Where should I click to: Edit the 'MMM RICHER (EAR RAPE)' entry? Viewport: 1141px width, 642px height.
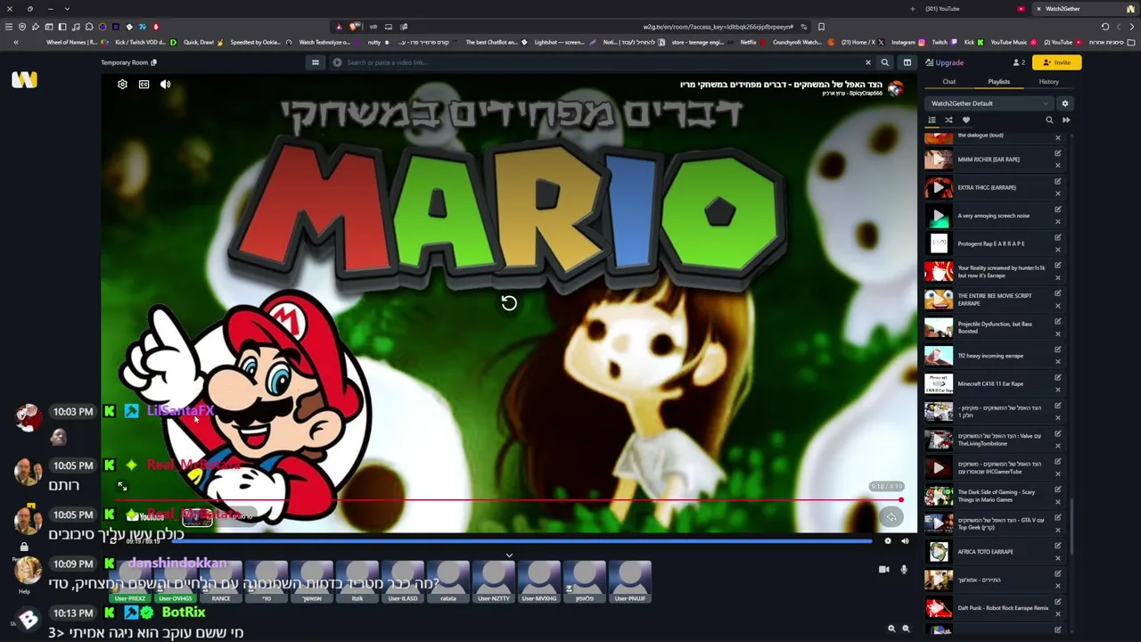[1057, 153]
